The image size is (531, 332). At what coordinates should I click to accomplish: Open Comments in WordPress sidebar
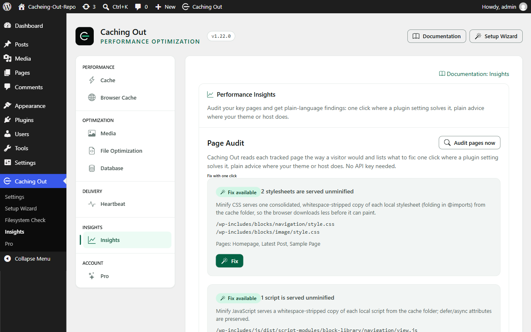coord(33,87)
